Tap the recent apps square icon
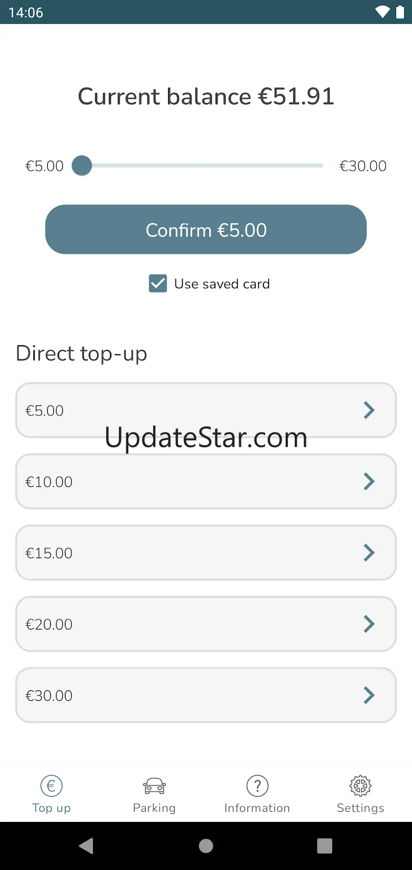Image resolution: width=412 pixels, height=870 pixels. 324,846
